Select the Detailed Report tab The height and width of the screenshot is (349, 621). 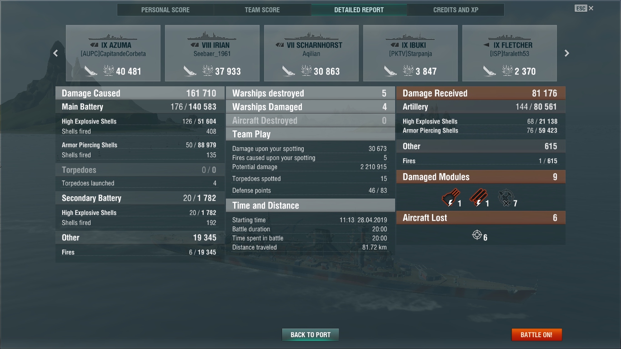click(359, 10)
